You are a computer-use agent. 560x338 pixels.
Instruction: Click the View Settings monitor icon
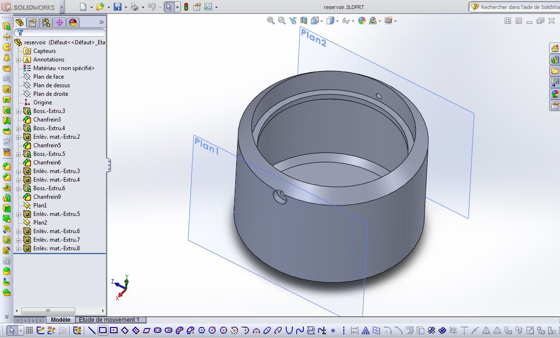click(x=388, y=21)
